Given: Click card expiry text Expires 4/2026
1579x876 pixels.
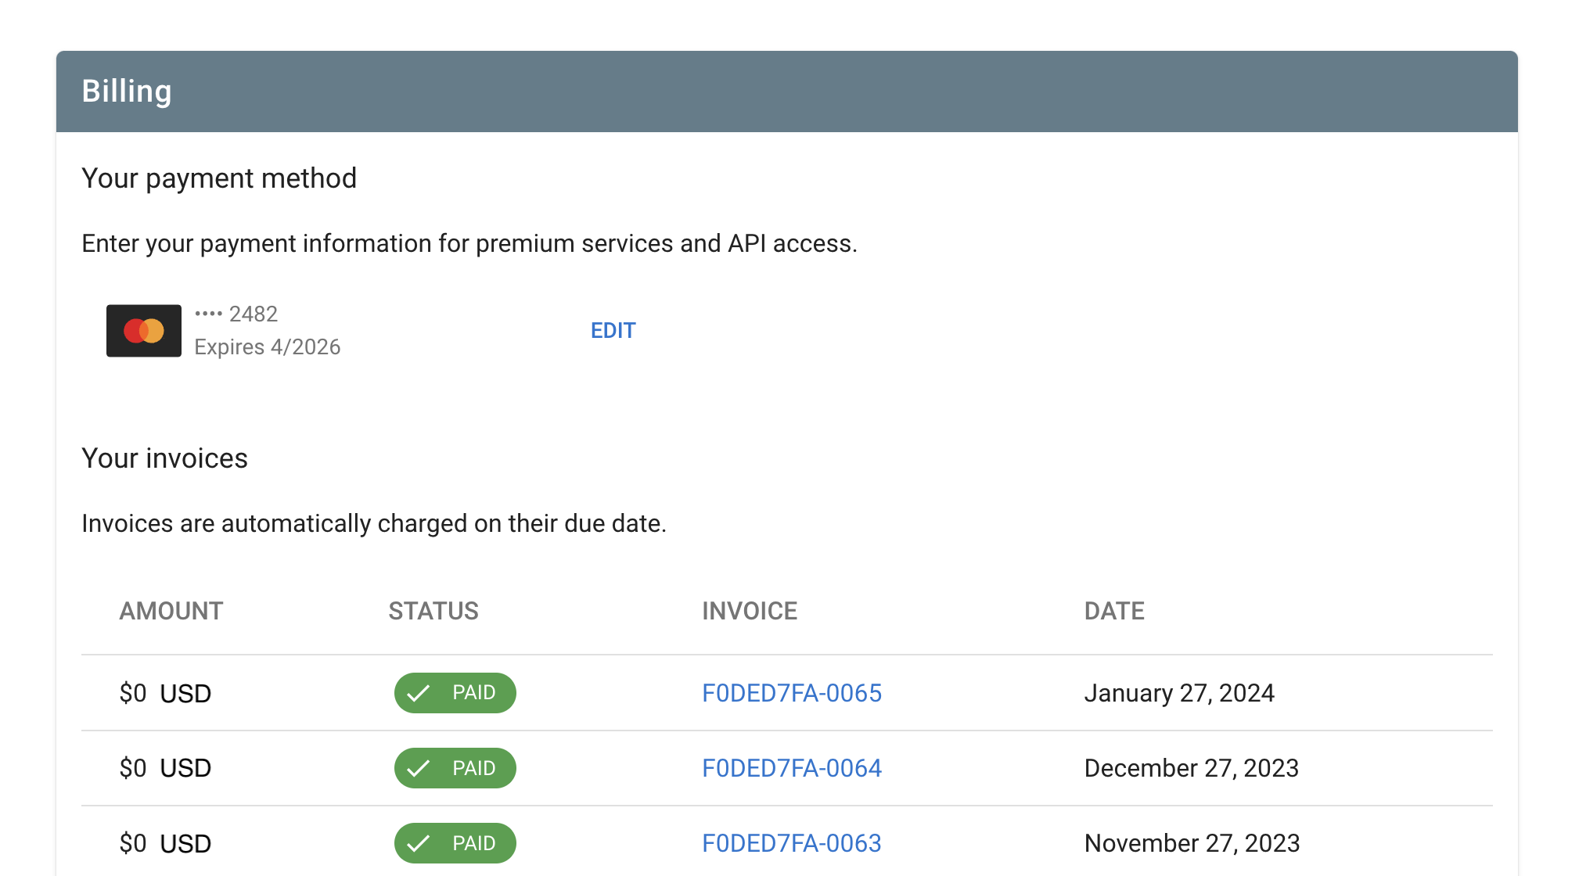Looking at the screenshot, I should (267, 346).
